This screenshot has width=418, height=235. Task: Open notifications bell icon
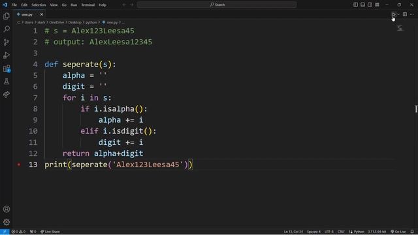tap(412, 232)
